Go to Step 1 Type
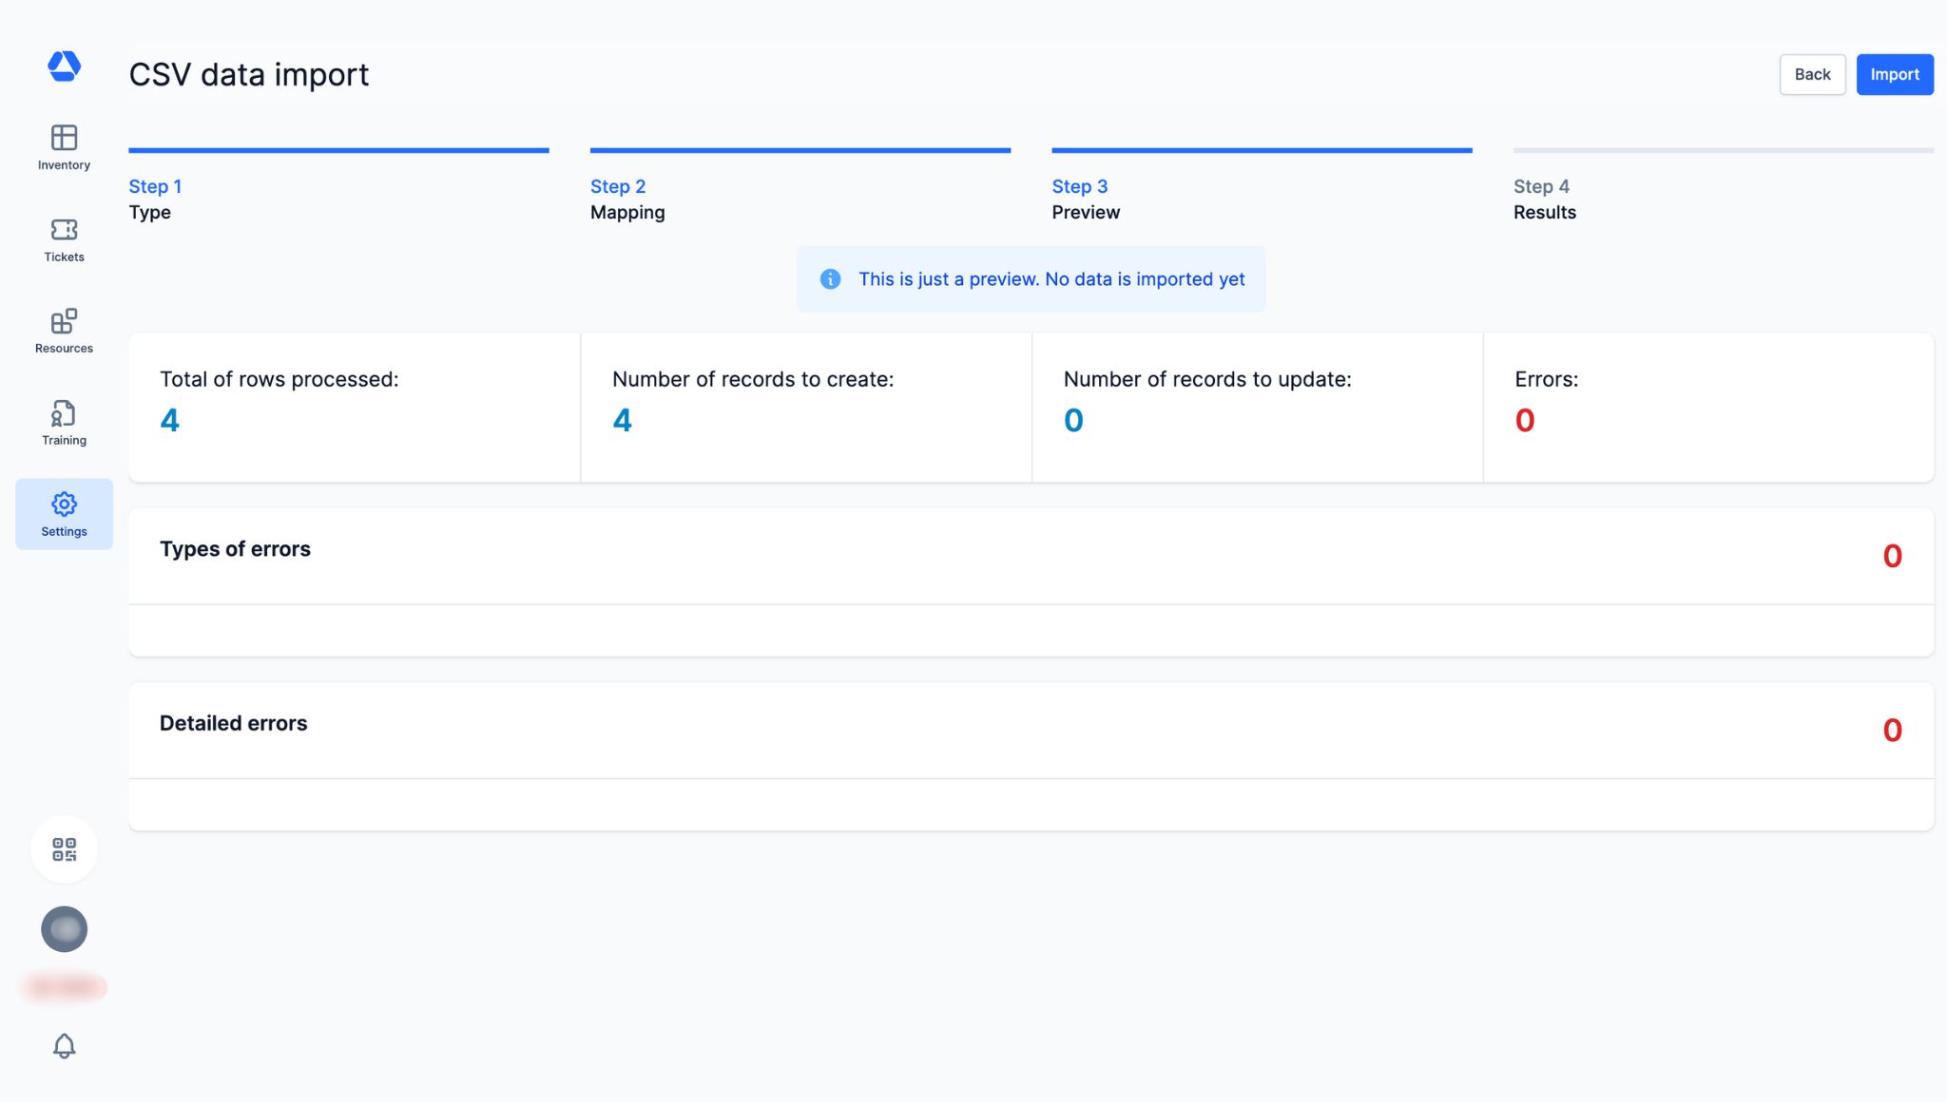Screen dimensions: 1947x1104 (155, 199)
